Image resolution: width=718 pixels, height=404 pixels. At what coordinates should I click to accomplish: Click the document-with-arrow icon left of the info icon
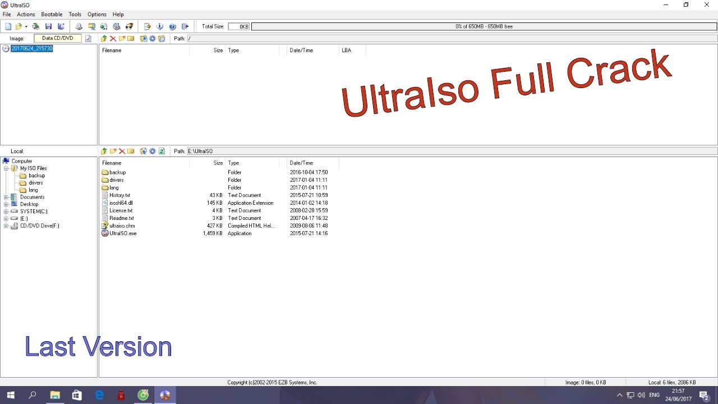148,26
